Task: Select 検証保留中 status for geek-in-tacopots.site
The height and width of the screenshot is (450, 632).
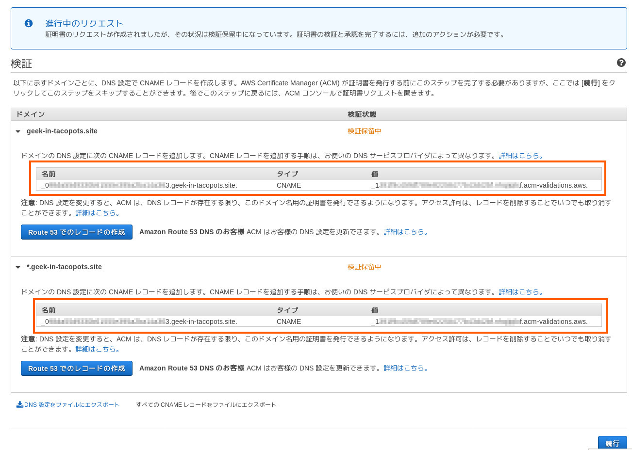Action: pyautogui.click(x=365, y=131)
